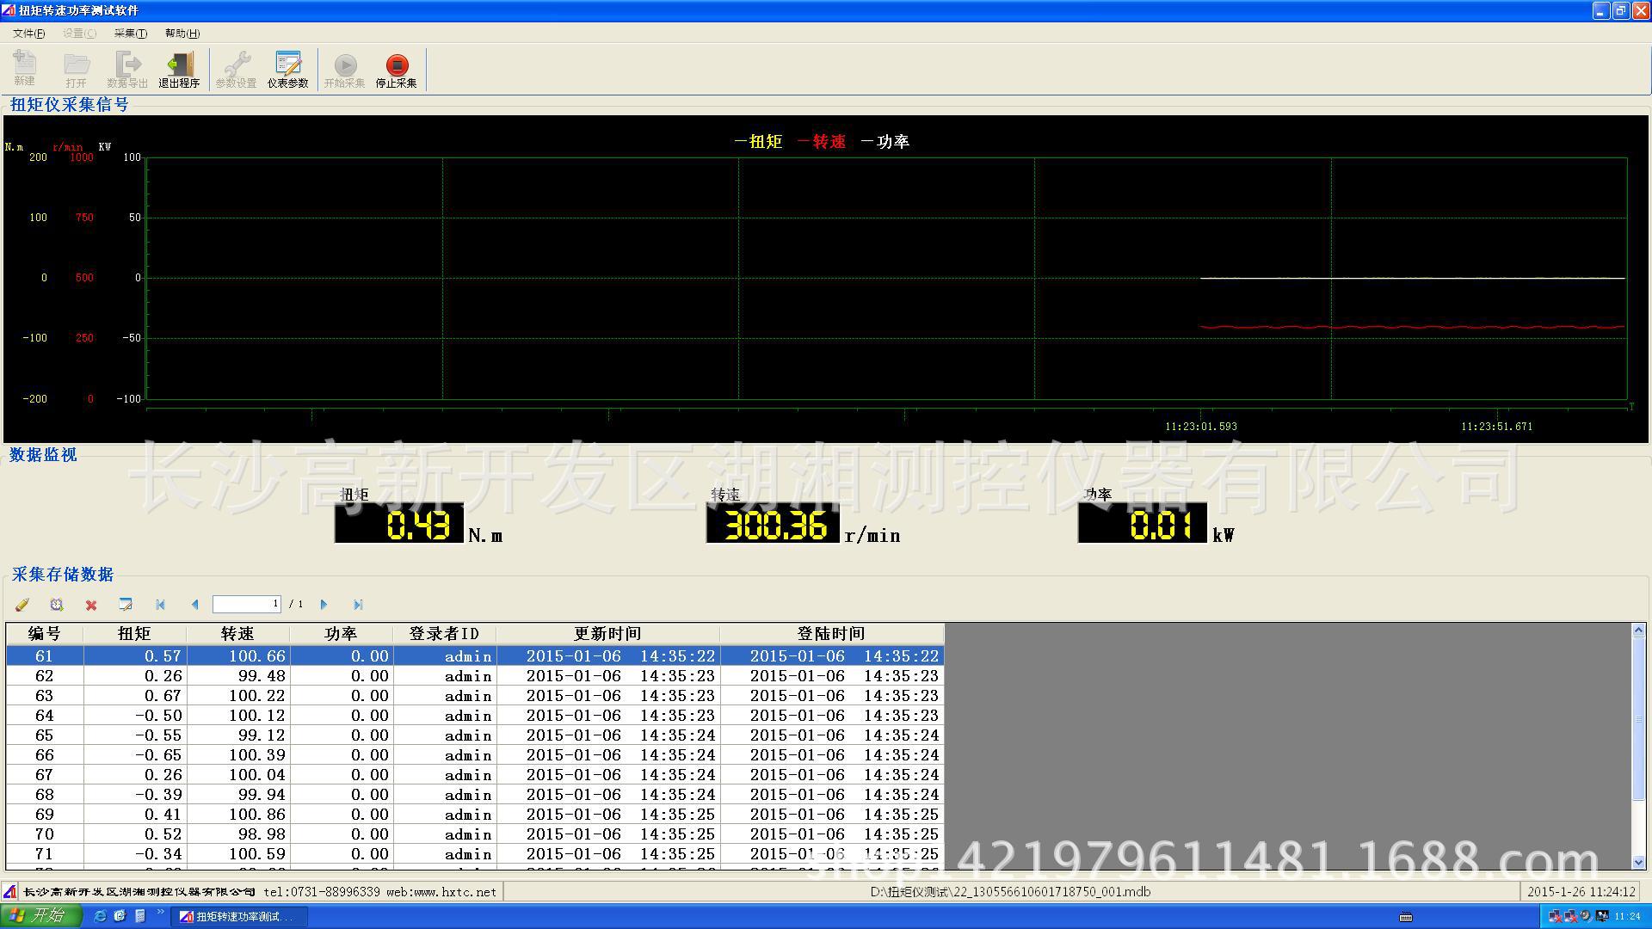Select table row number 65
This screenshot has height=929, width=1652.
44,735
